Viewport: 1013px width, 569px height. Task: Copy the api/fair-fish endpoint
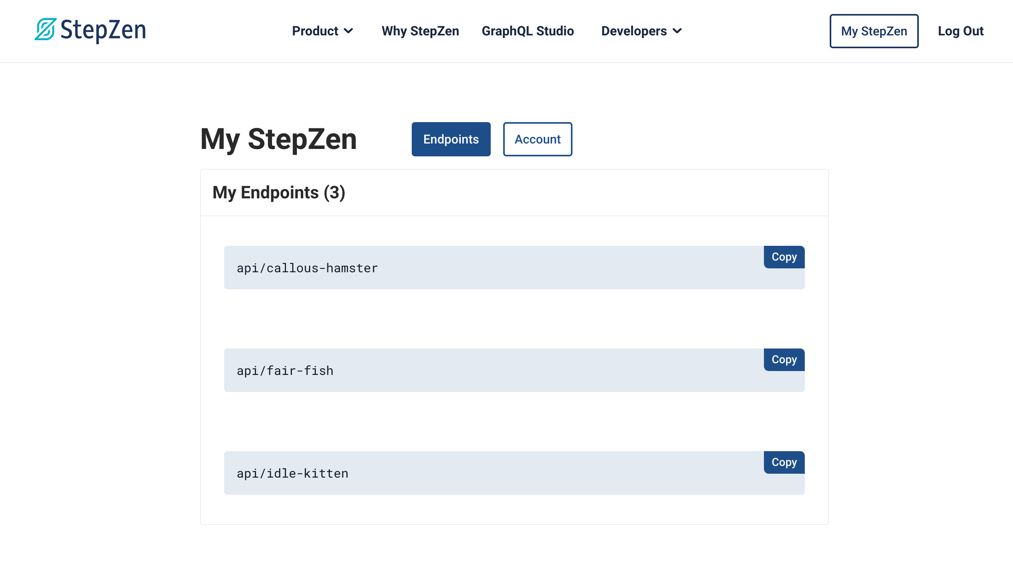pos(784,360)
